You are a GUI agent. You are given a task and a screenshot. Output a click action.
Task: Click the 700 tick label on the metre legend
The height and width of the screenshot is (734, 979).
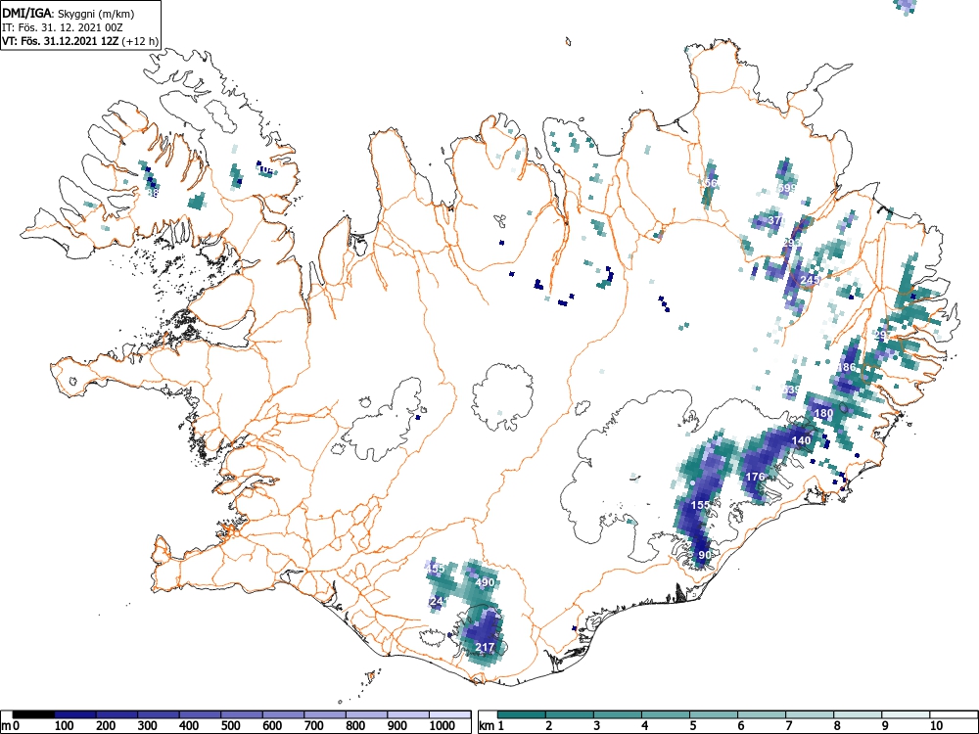(x=314, y=726)
